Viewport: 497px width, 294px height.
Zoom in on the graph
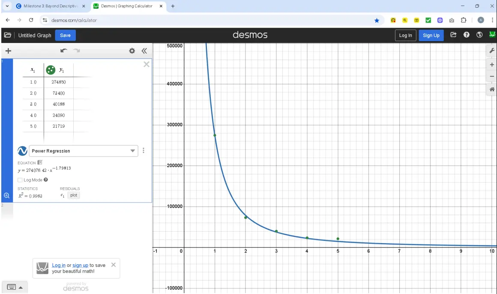click(x=491, y=65)
